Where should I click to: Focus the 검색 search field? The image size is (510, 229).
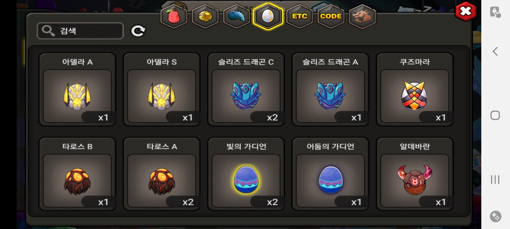point(80,31)
